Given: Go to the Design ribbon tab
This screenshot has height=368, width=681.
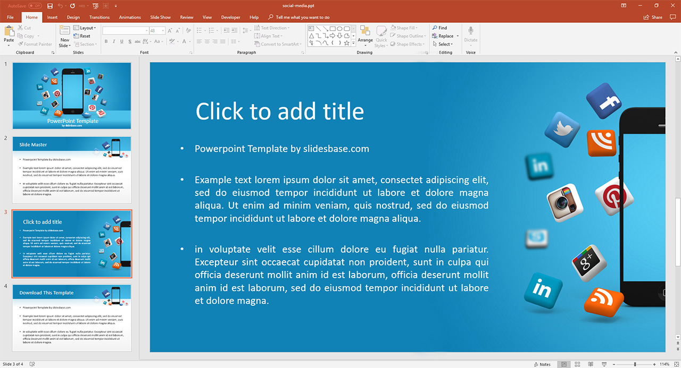Looking at the screenshot, I should pos(73,17).
